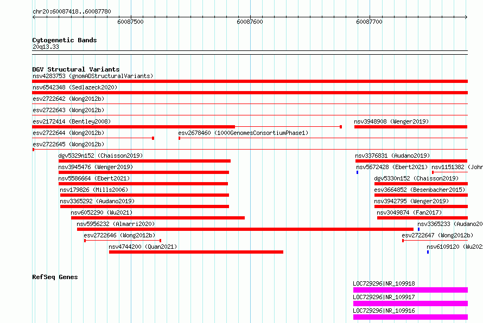Viewport: 483px width, 323px height.
Task: Click the magenta bar for NR_109918
Action: [410, 290]
